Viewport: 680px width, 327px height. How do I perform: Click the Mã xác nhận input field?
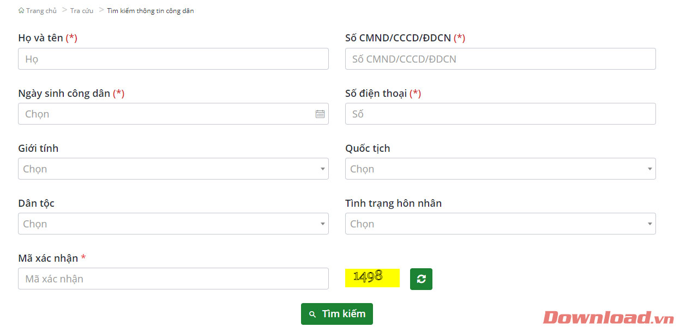point(173,279)
